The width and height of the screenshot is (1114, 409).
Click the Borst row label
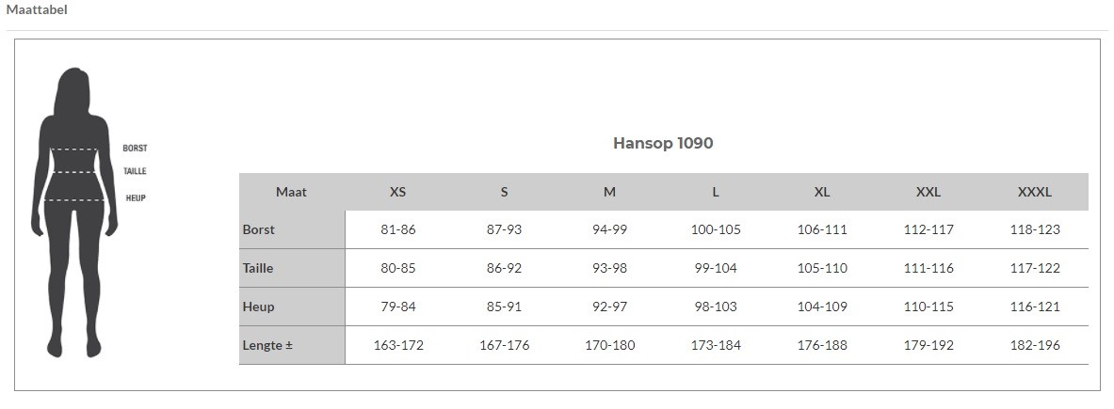pos(259,229)
